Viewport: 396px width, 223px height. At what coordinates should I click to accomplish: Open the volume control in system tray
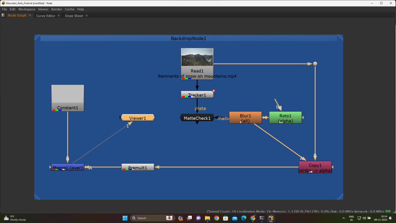click(x=364, y=218)
